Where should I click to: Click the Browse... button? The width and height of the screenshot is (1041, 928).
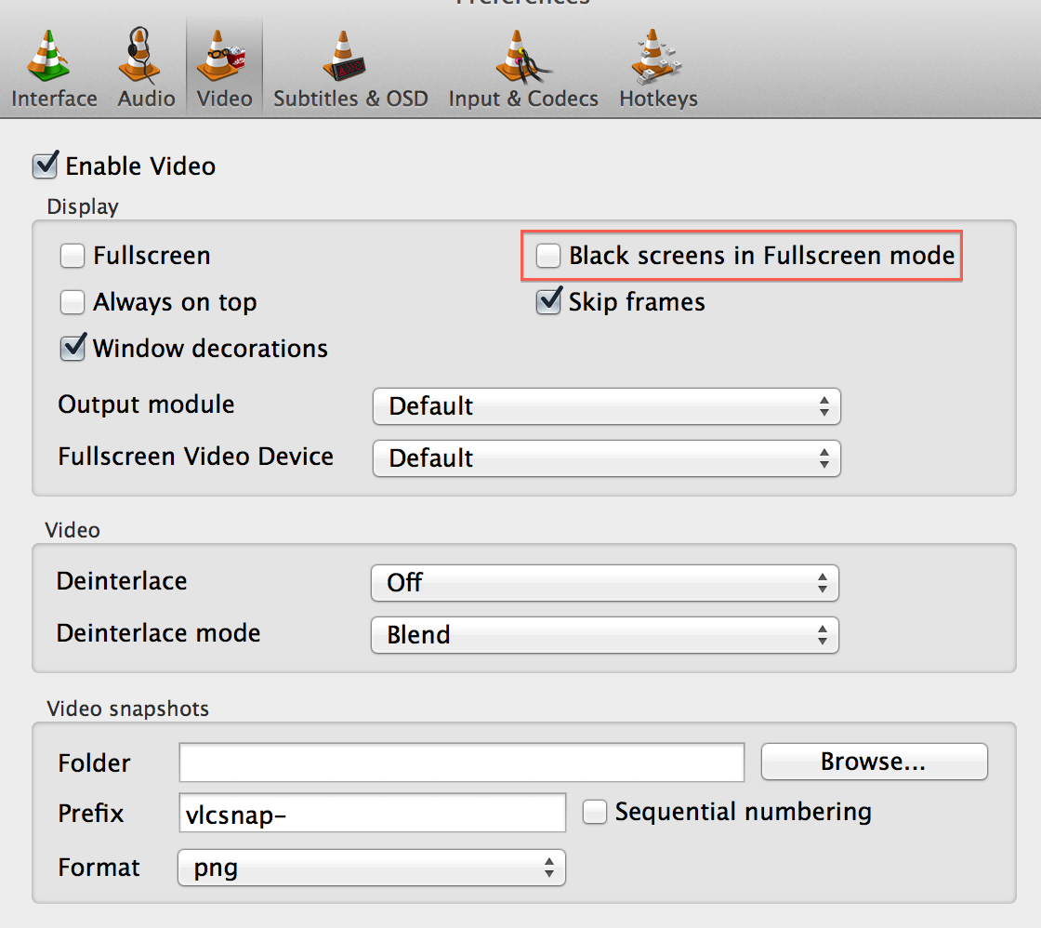point(875,762)
